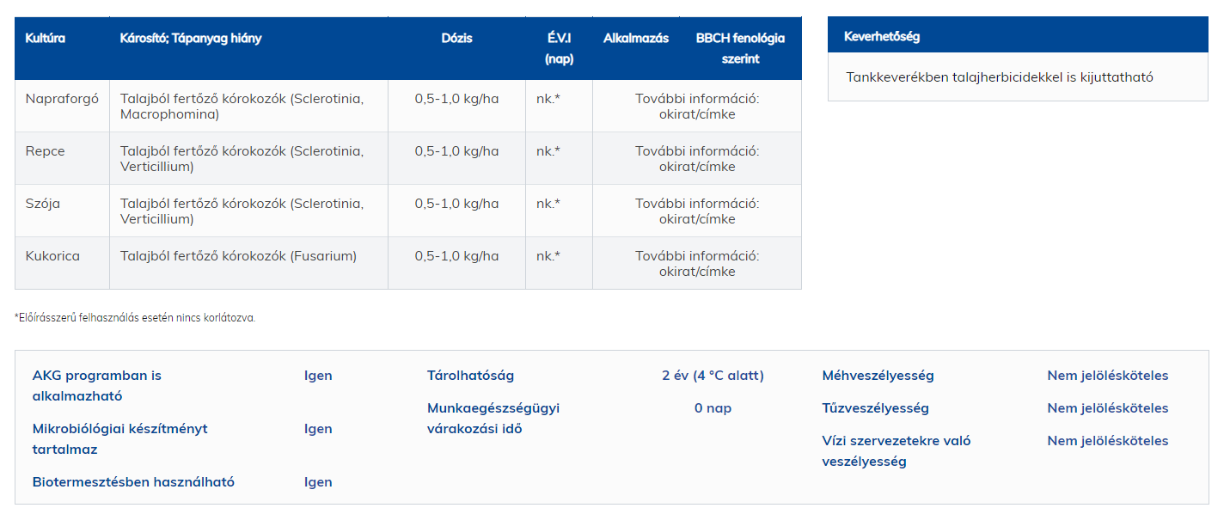Click the Repce crop cell

click(46, 151)
